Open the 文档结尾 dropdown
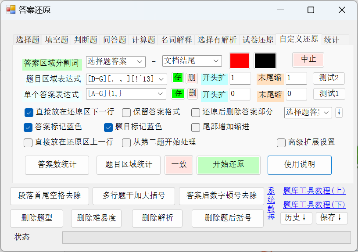358x252 pixels. [x=192, y=61]
